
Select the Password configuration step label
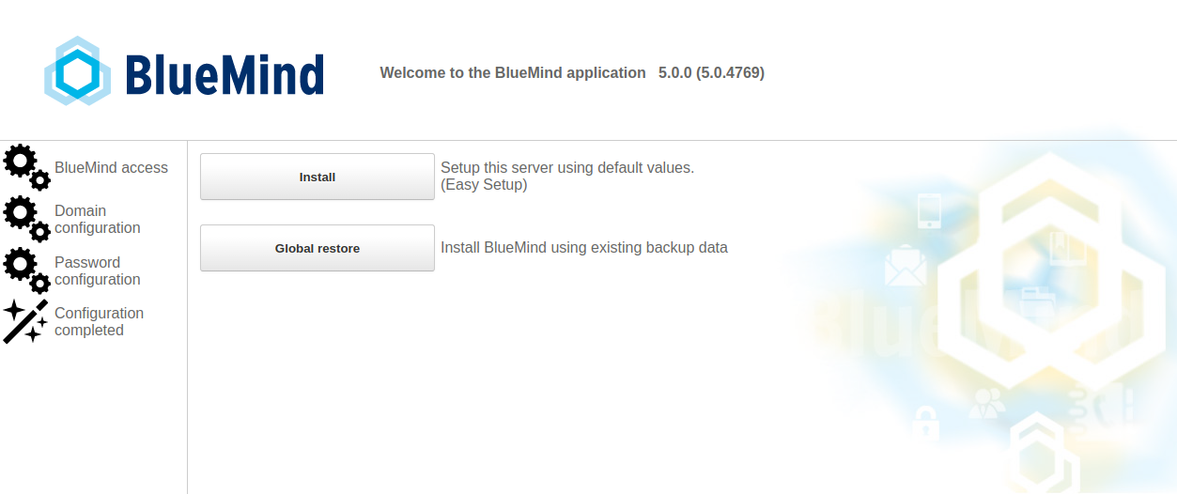pos(97,270)
